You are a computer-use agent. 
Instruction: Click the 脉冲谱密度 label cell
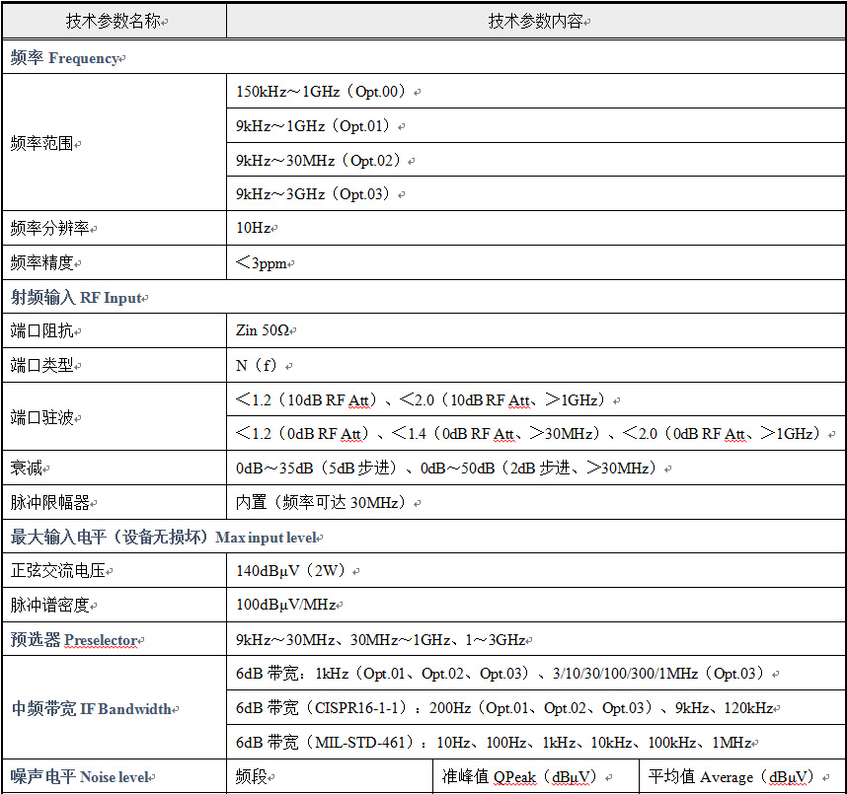(x=114, y=605)
